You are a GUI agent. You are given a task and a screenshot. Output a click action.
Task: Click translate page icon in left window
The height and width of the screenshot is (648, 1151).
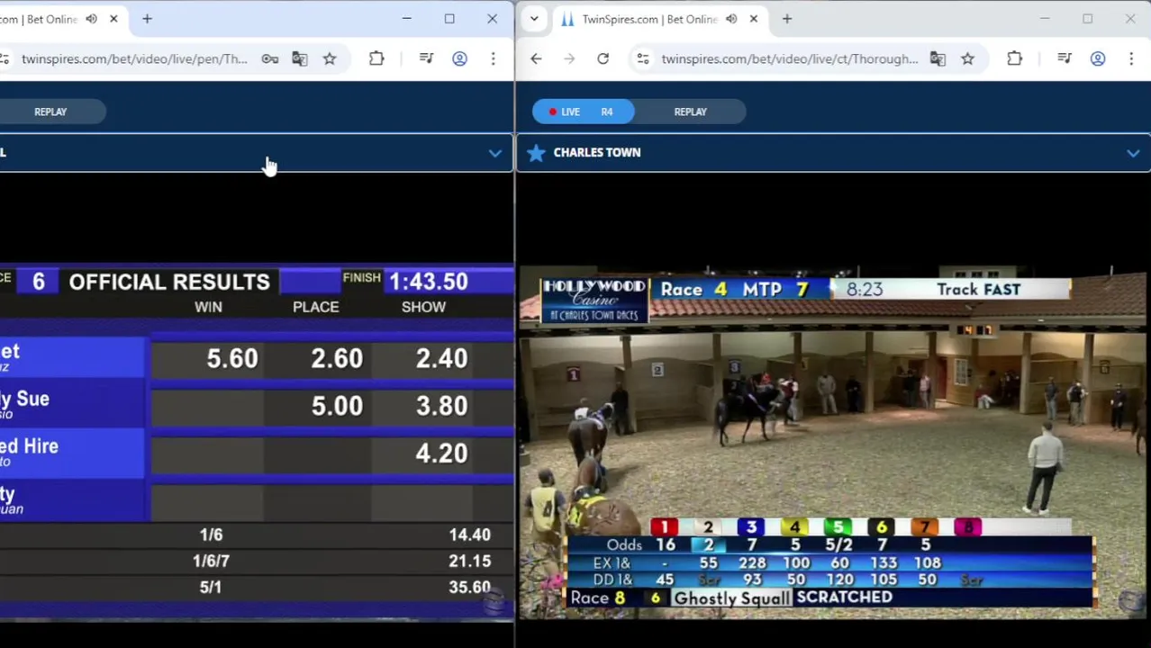tap(300, 59)
